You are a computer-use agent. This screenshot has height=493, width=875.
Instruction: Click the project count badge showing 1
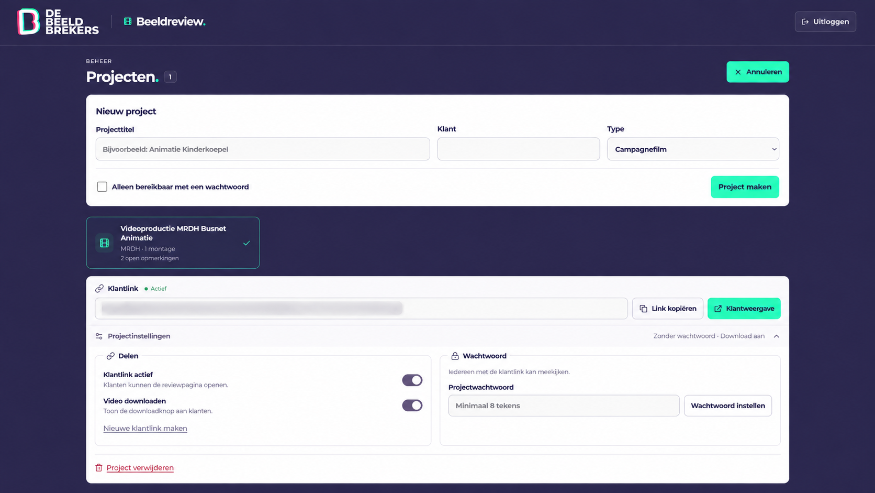(170, 77)
